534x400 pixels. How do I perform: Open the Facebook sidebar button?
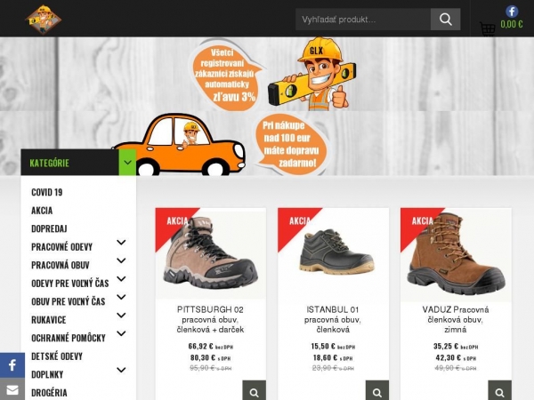click(12, 364)
